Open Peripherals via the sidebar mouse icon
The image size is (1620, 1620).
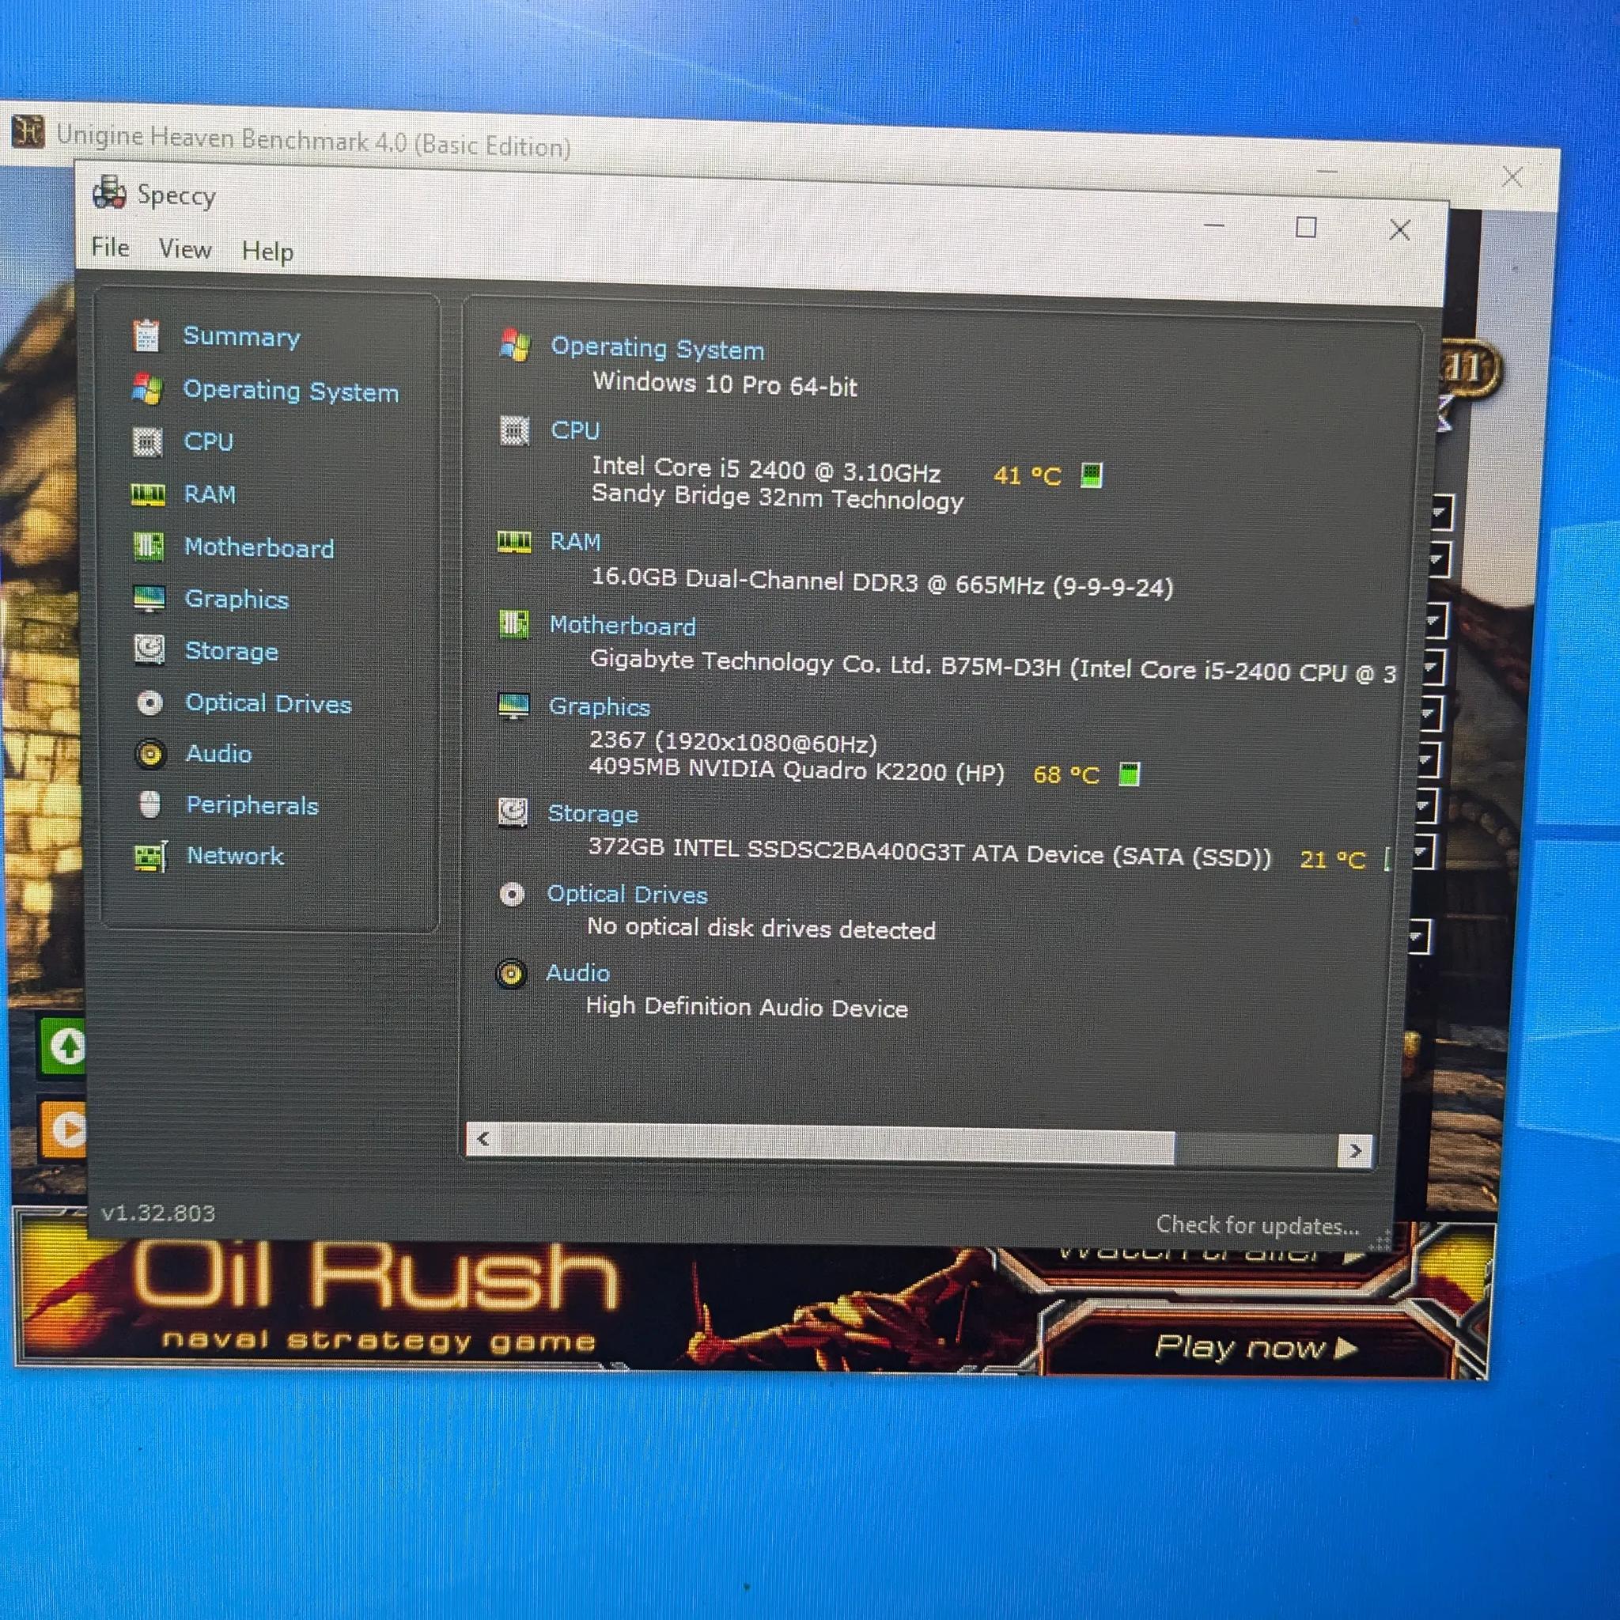coord(150,805)
